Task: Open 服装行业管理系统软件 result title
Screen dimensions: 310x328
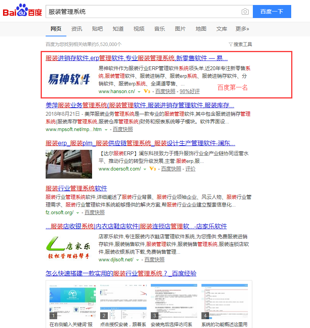Action: [x=76, y=188]
